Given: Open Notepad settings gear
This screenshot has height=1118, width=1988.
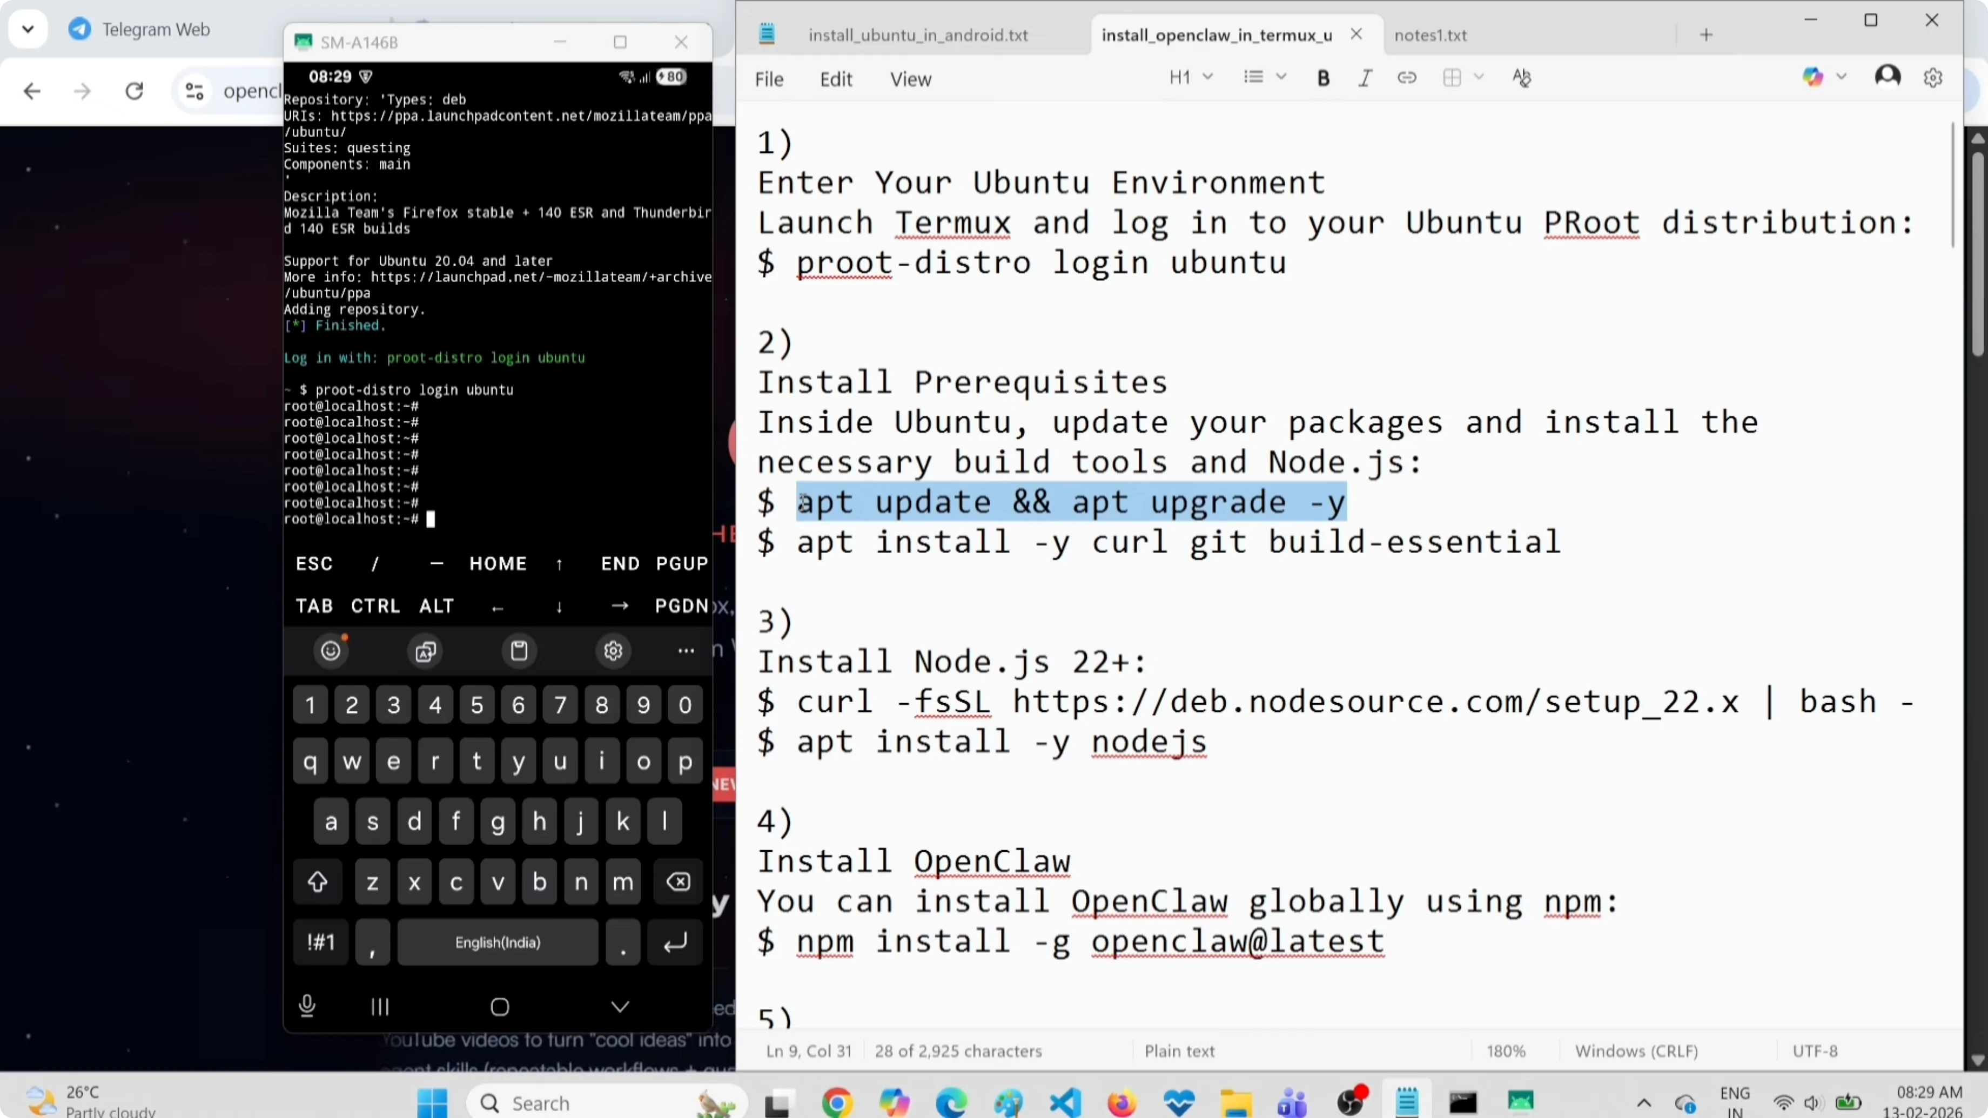Looking at the screenshot, I should click(x=1934, y=76).
